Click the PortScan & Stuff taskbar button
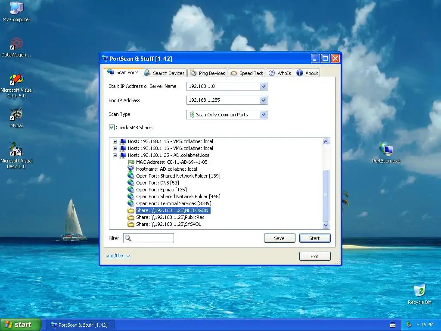Screen dimensions: 441x331 click(x=80, y=325)
